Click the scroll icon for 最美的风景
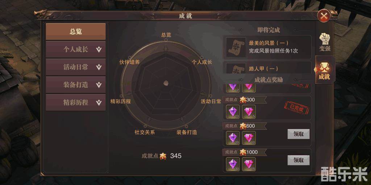The image size is (371, 185). coord(236,47)
